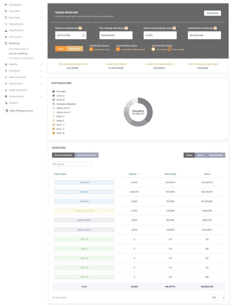Click the Shareholders person icon
Image resolution: width=231 pixels, height=306 pixels.
[6, 30]
